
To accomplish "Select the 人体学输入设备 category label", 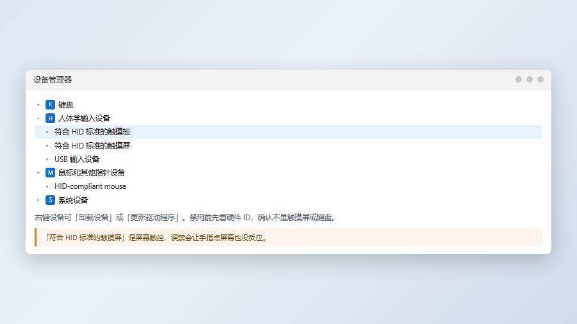I will pyautogui.click(x=84, y=118).
